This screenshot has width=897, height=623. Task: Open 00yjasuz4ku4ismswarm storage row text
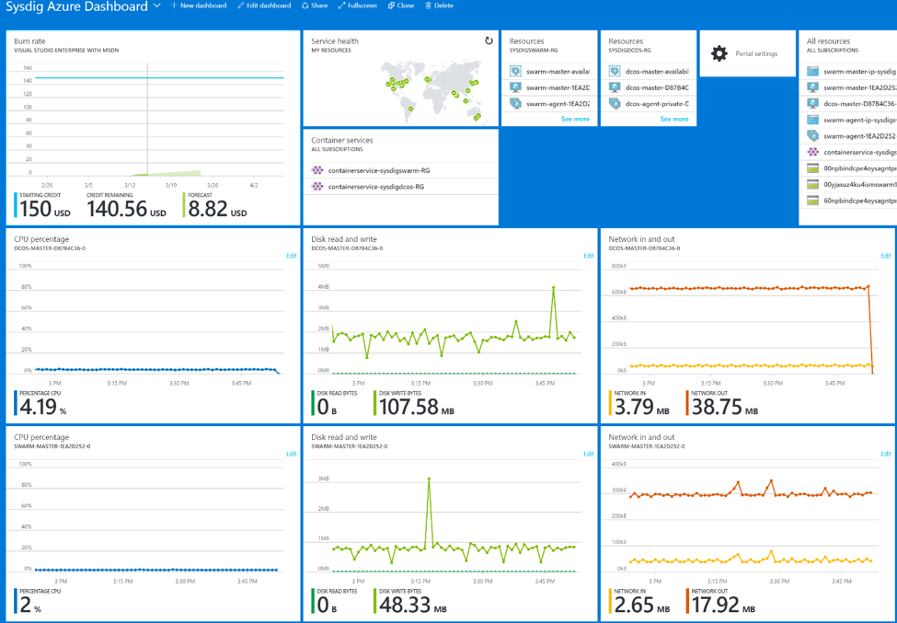pos(860,184)
